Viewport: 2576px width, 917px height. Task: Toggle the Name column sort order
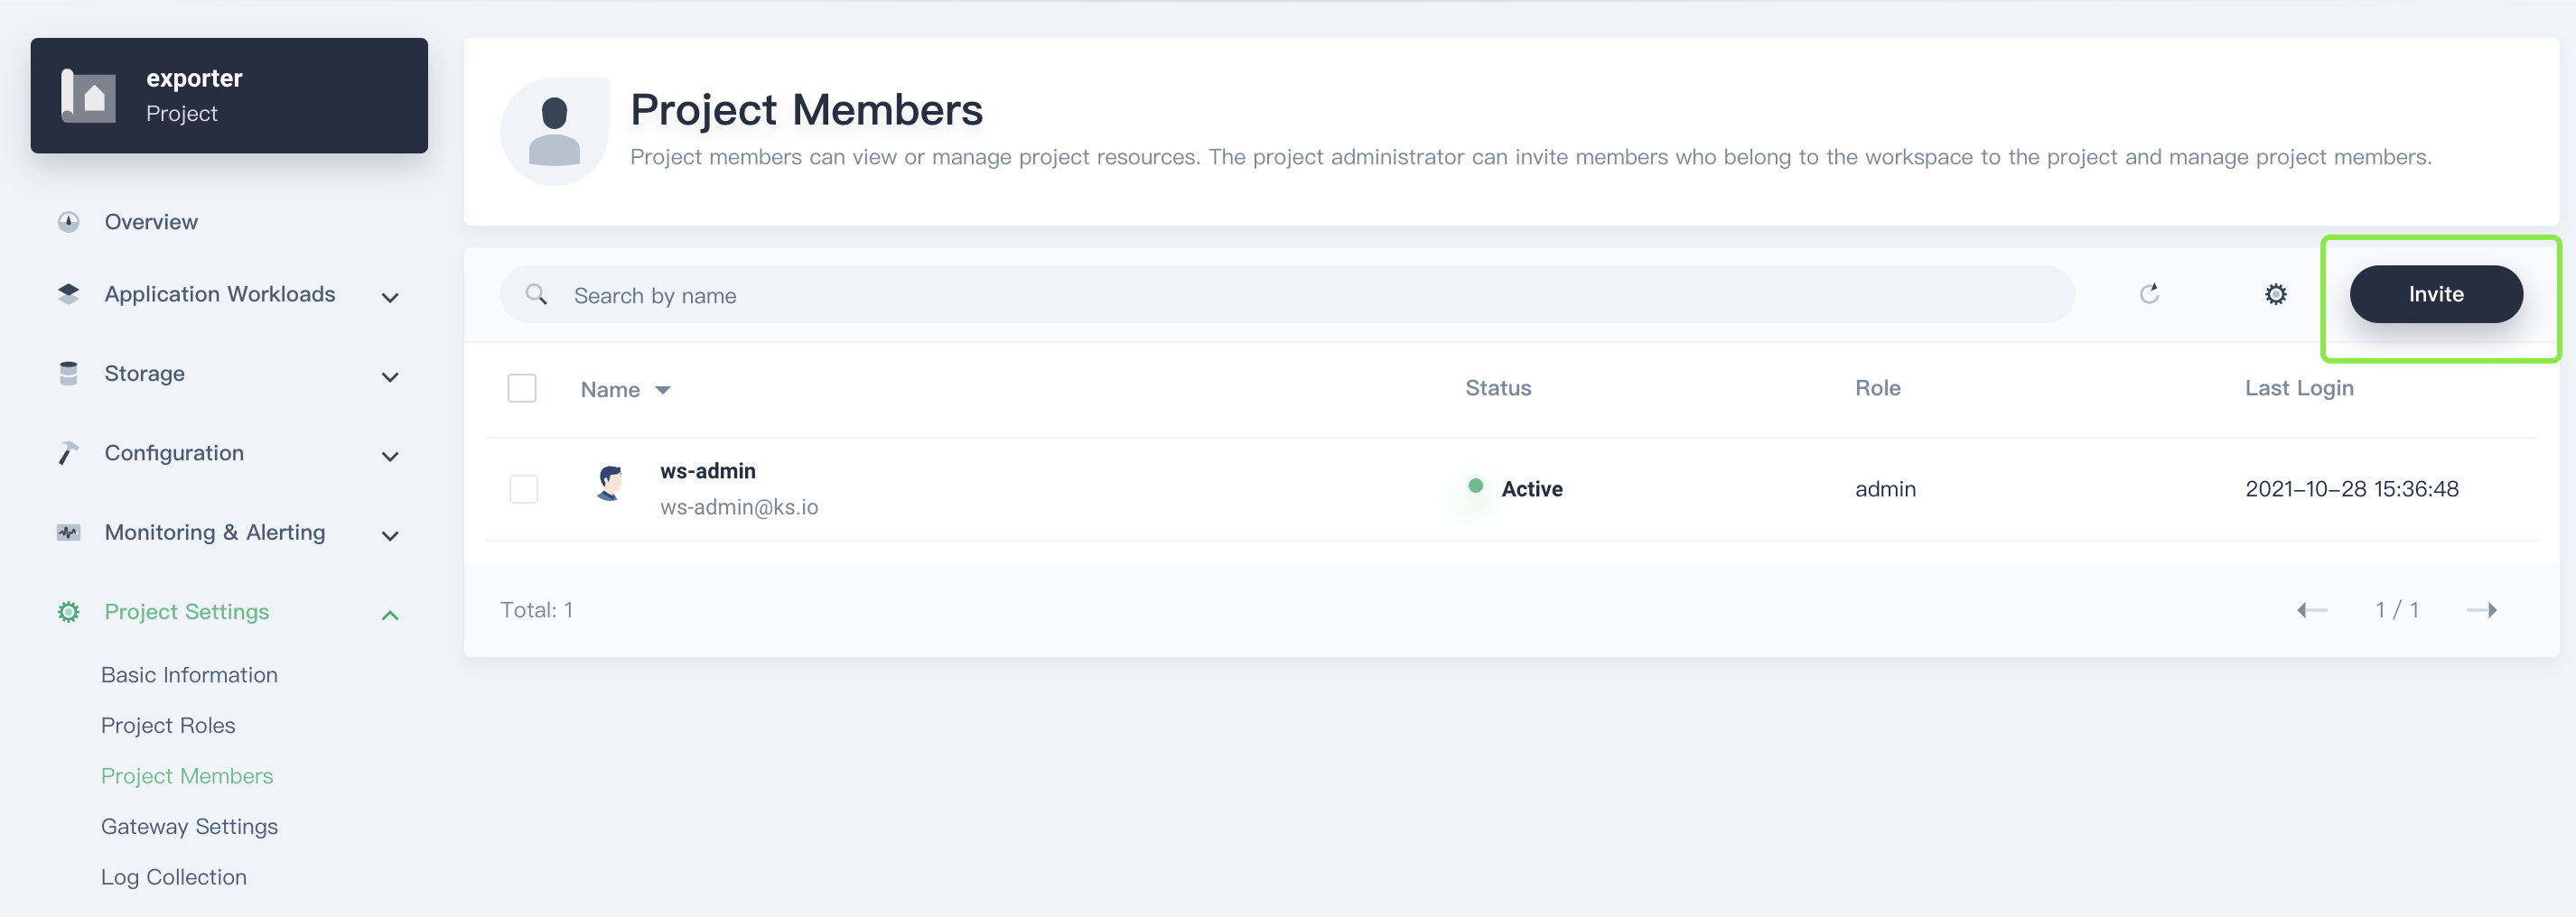pos(663,390)
